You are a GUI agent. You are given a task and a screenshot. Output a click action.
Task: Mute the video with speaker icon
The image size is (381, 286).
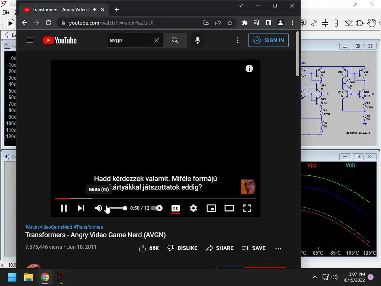[98, 208]
